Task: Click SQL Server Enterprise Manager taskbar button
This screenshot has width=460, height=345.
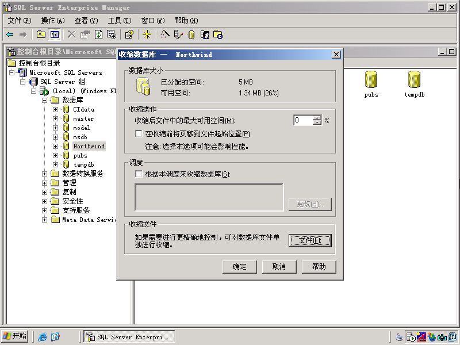Action: (129, 337)
